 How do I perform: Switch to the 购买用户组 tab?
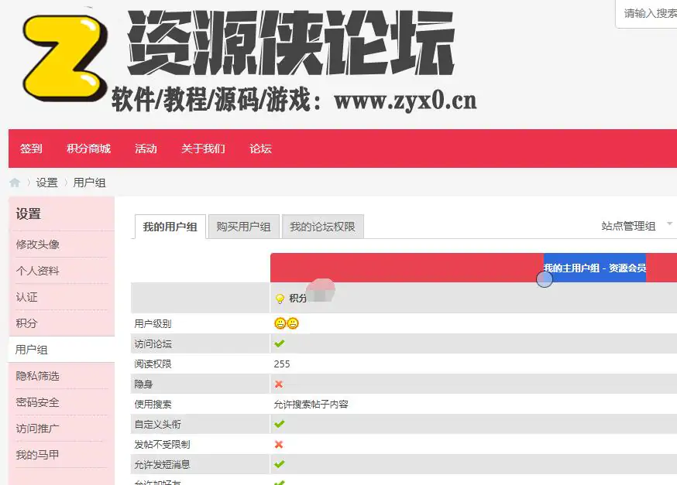click(243, 227)
